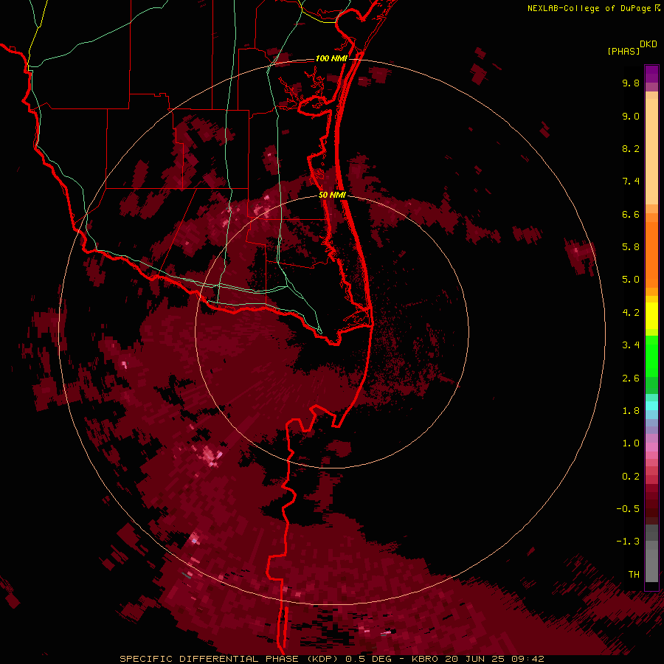Viewport: 664px width, 664px height.
Task: Click the -1.3 legend value
Action: point(628,542)
